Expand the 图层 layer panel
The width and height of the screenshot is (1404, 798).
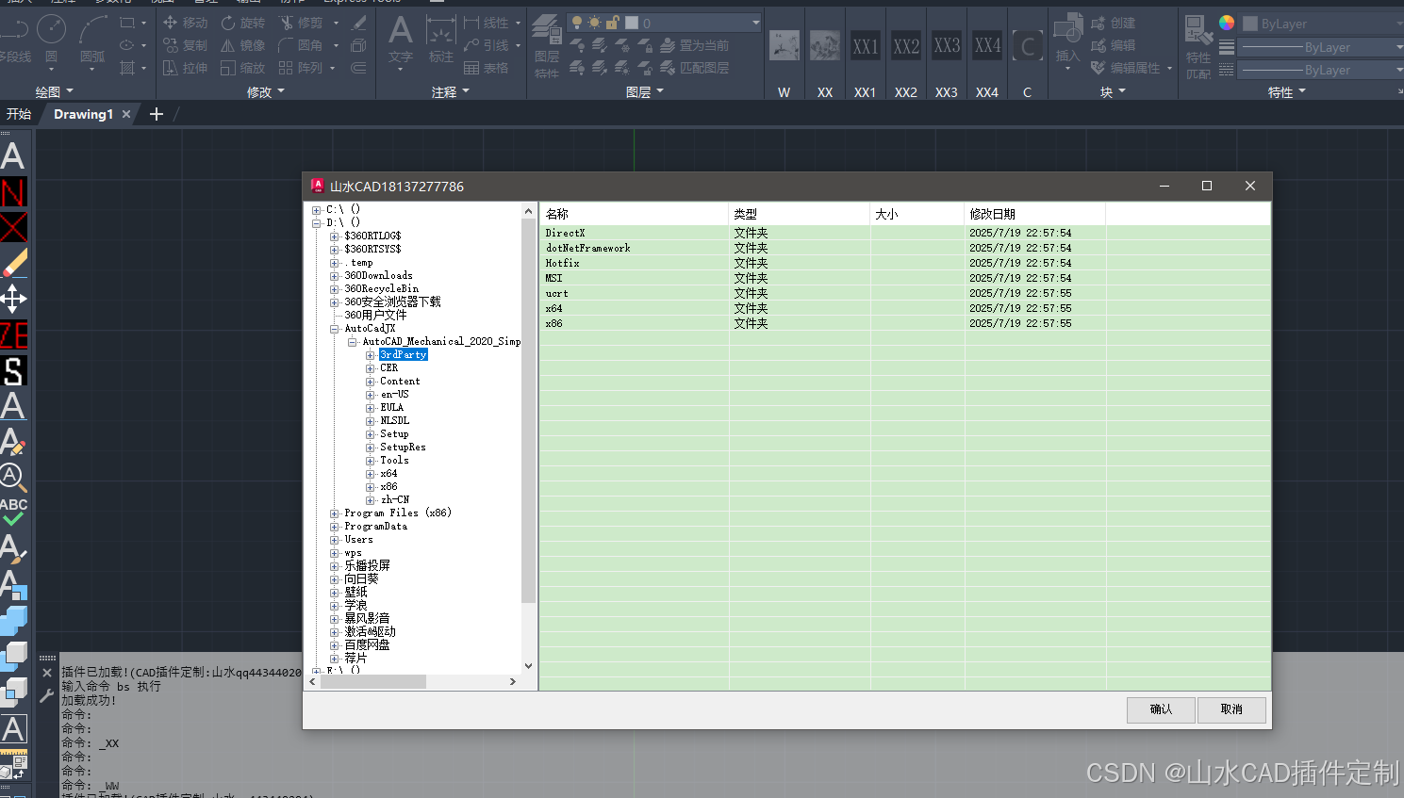(645, 91)
